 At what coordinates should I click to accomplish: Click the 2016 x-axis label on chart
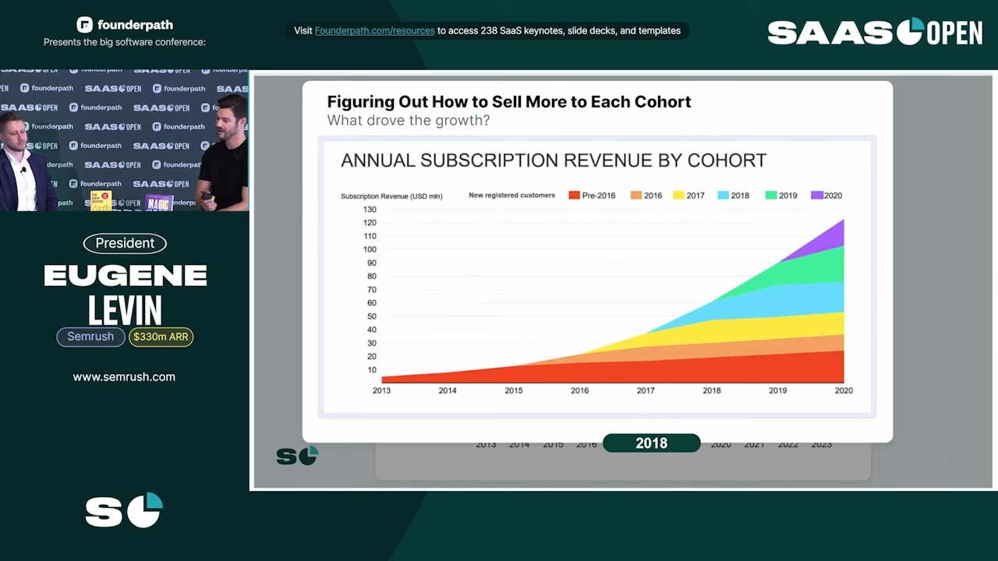tap(579, 390)
